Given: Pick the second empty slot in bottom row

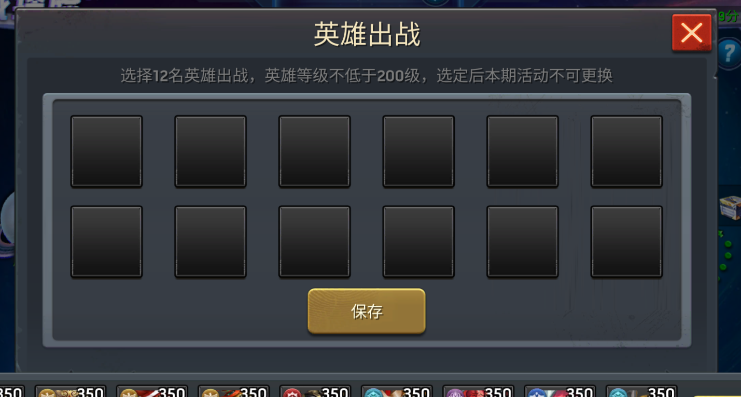Looking at the screenshot, I should tap(211, 242).
